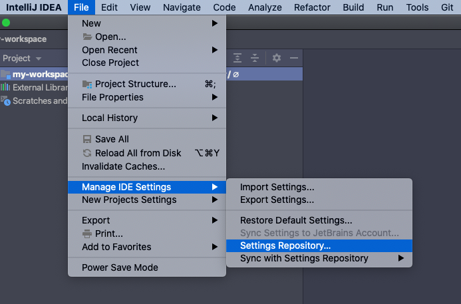
Task: Open the Project panel gear settings
Action: pyautogui.click(x=276, y=58)
